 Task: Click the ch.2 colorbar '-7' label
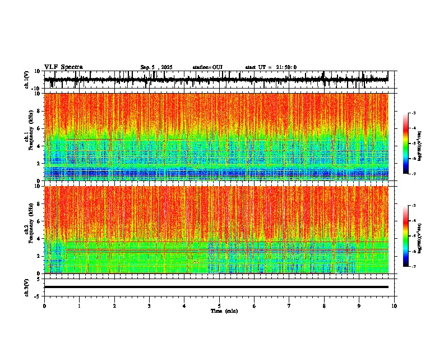[x=413, y=266]
